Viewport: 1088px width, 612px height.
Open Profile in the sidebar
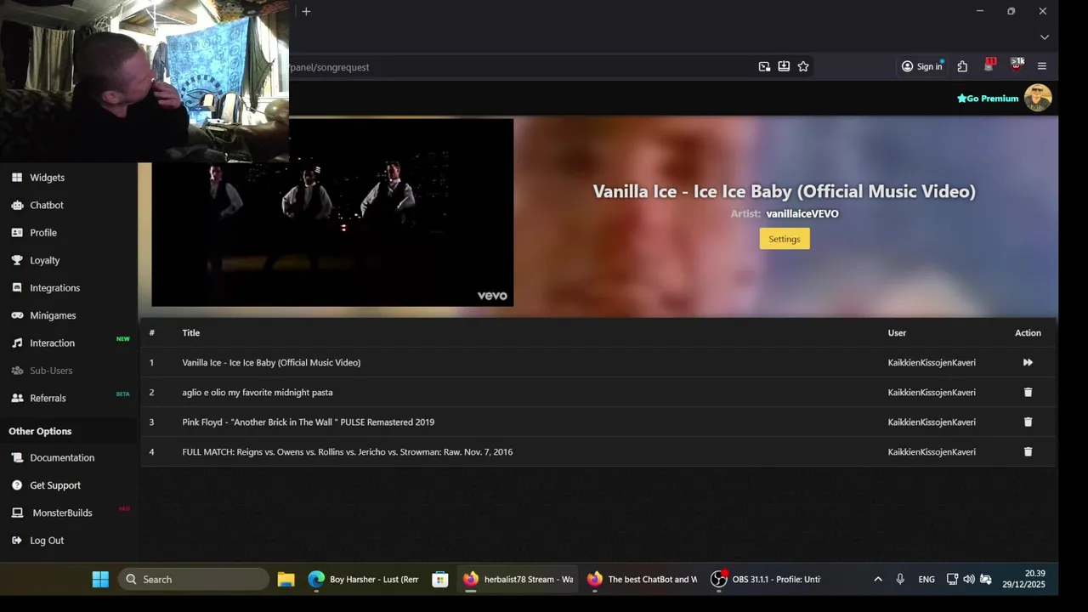coord(43,233)
